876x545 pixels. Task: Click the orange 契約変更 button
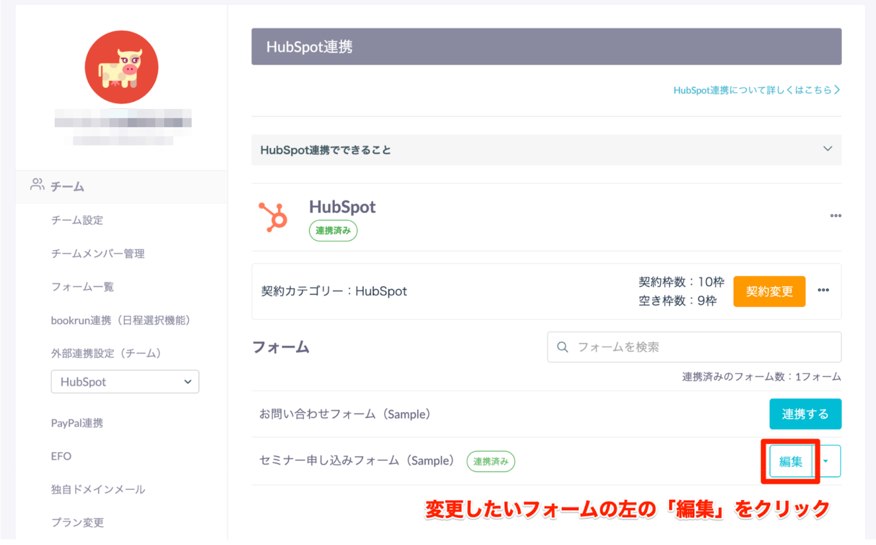point(769,291)
